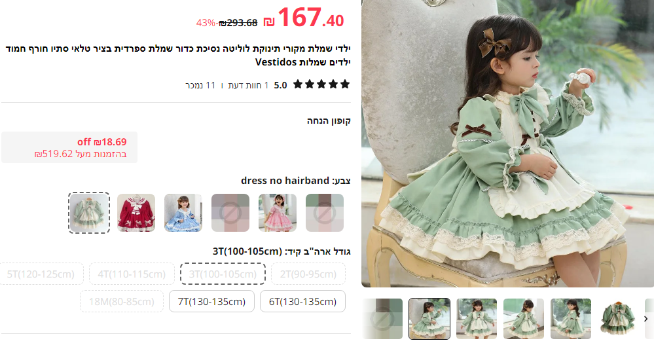Screen dimensions: 654x347
Task: Choose the red sailor dress color option
Action: (x=136, y=213)
